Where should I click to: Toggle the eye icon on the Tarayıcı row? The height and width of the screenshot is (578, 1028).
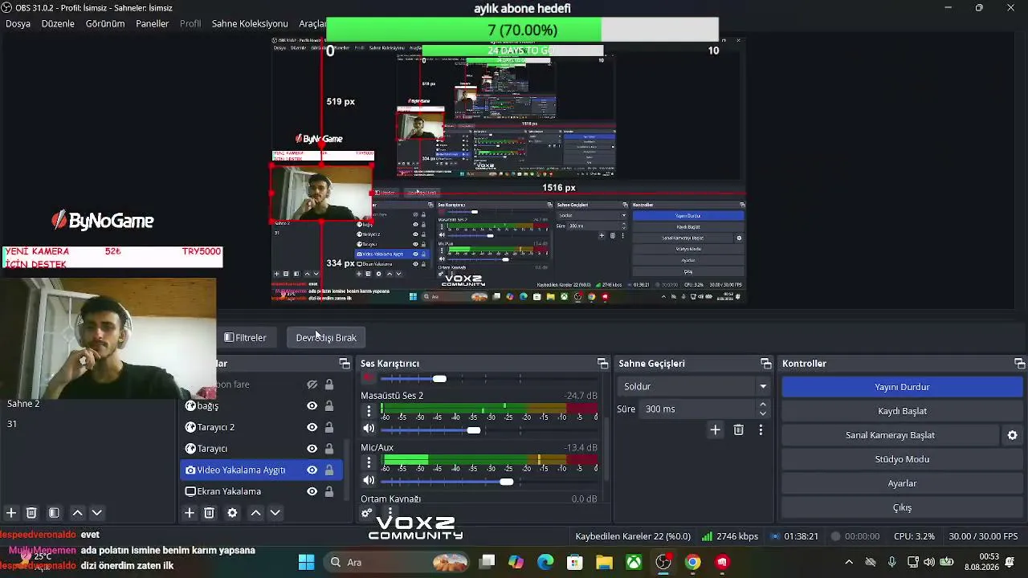(312, 449)
